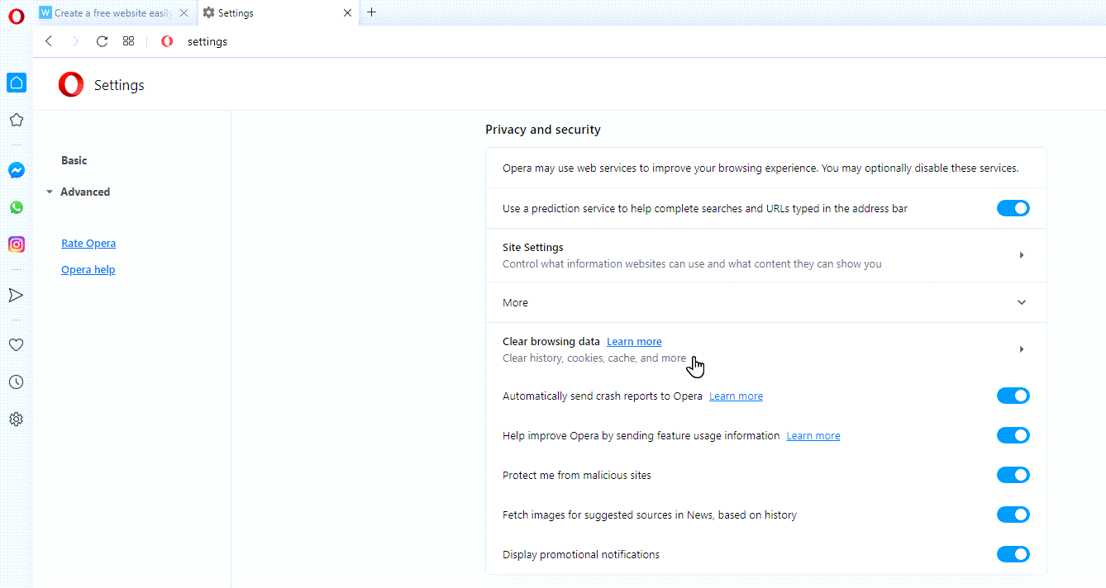
Task: Click Learn more beside Clear browsing data
Action: (x=634, y=341)
